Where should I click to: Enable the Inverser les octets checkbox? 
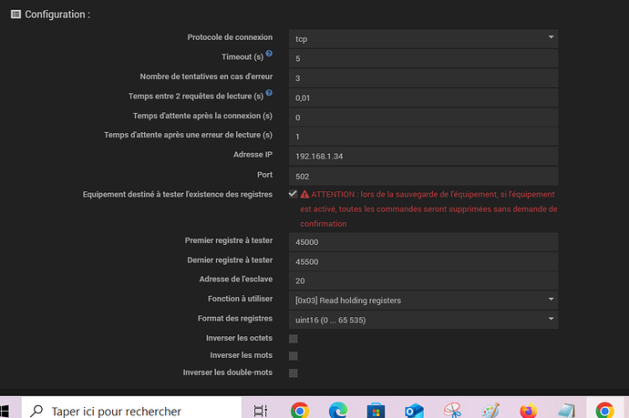pos(293,339)
